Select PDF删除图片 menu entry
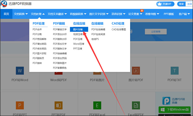This screenshot has width=193, height=116. point(60,63)
